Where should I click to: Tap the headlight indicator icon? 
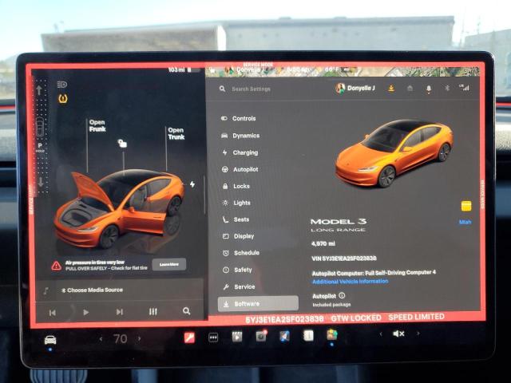[x=62, y=85]
